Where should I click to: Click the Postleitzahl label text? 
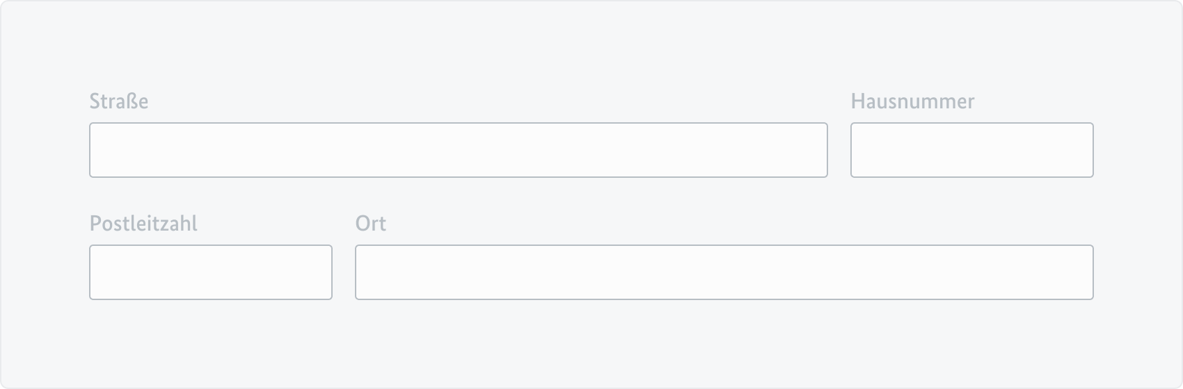click(143, 224)
